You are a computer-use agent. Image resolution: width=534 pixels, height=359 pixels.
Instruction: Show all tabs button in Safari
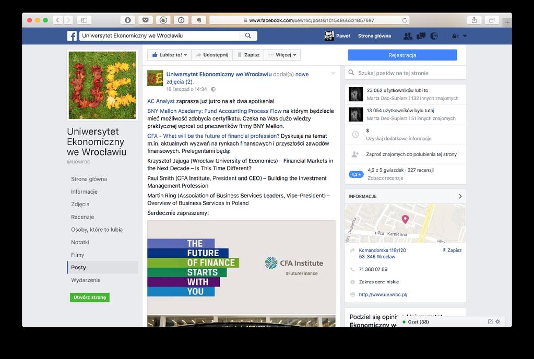pyautogui.click(x=492, y=20)
